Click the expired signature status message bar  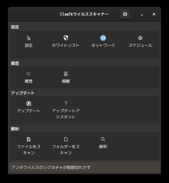click(x=84, y=167)
